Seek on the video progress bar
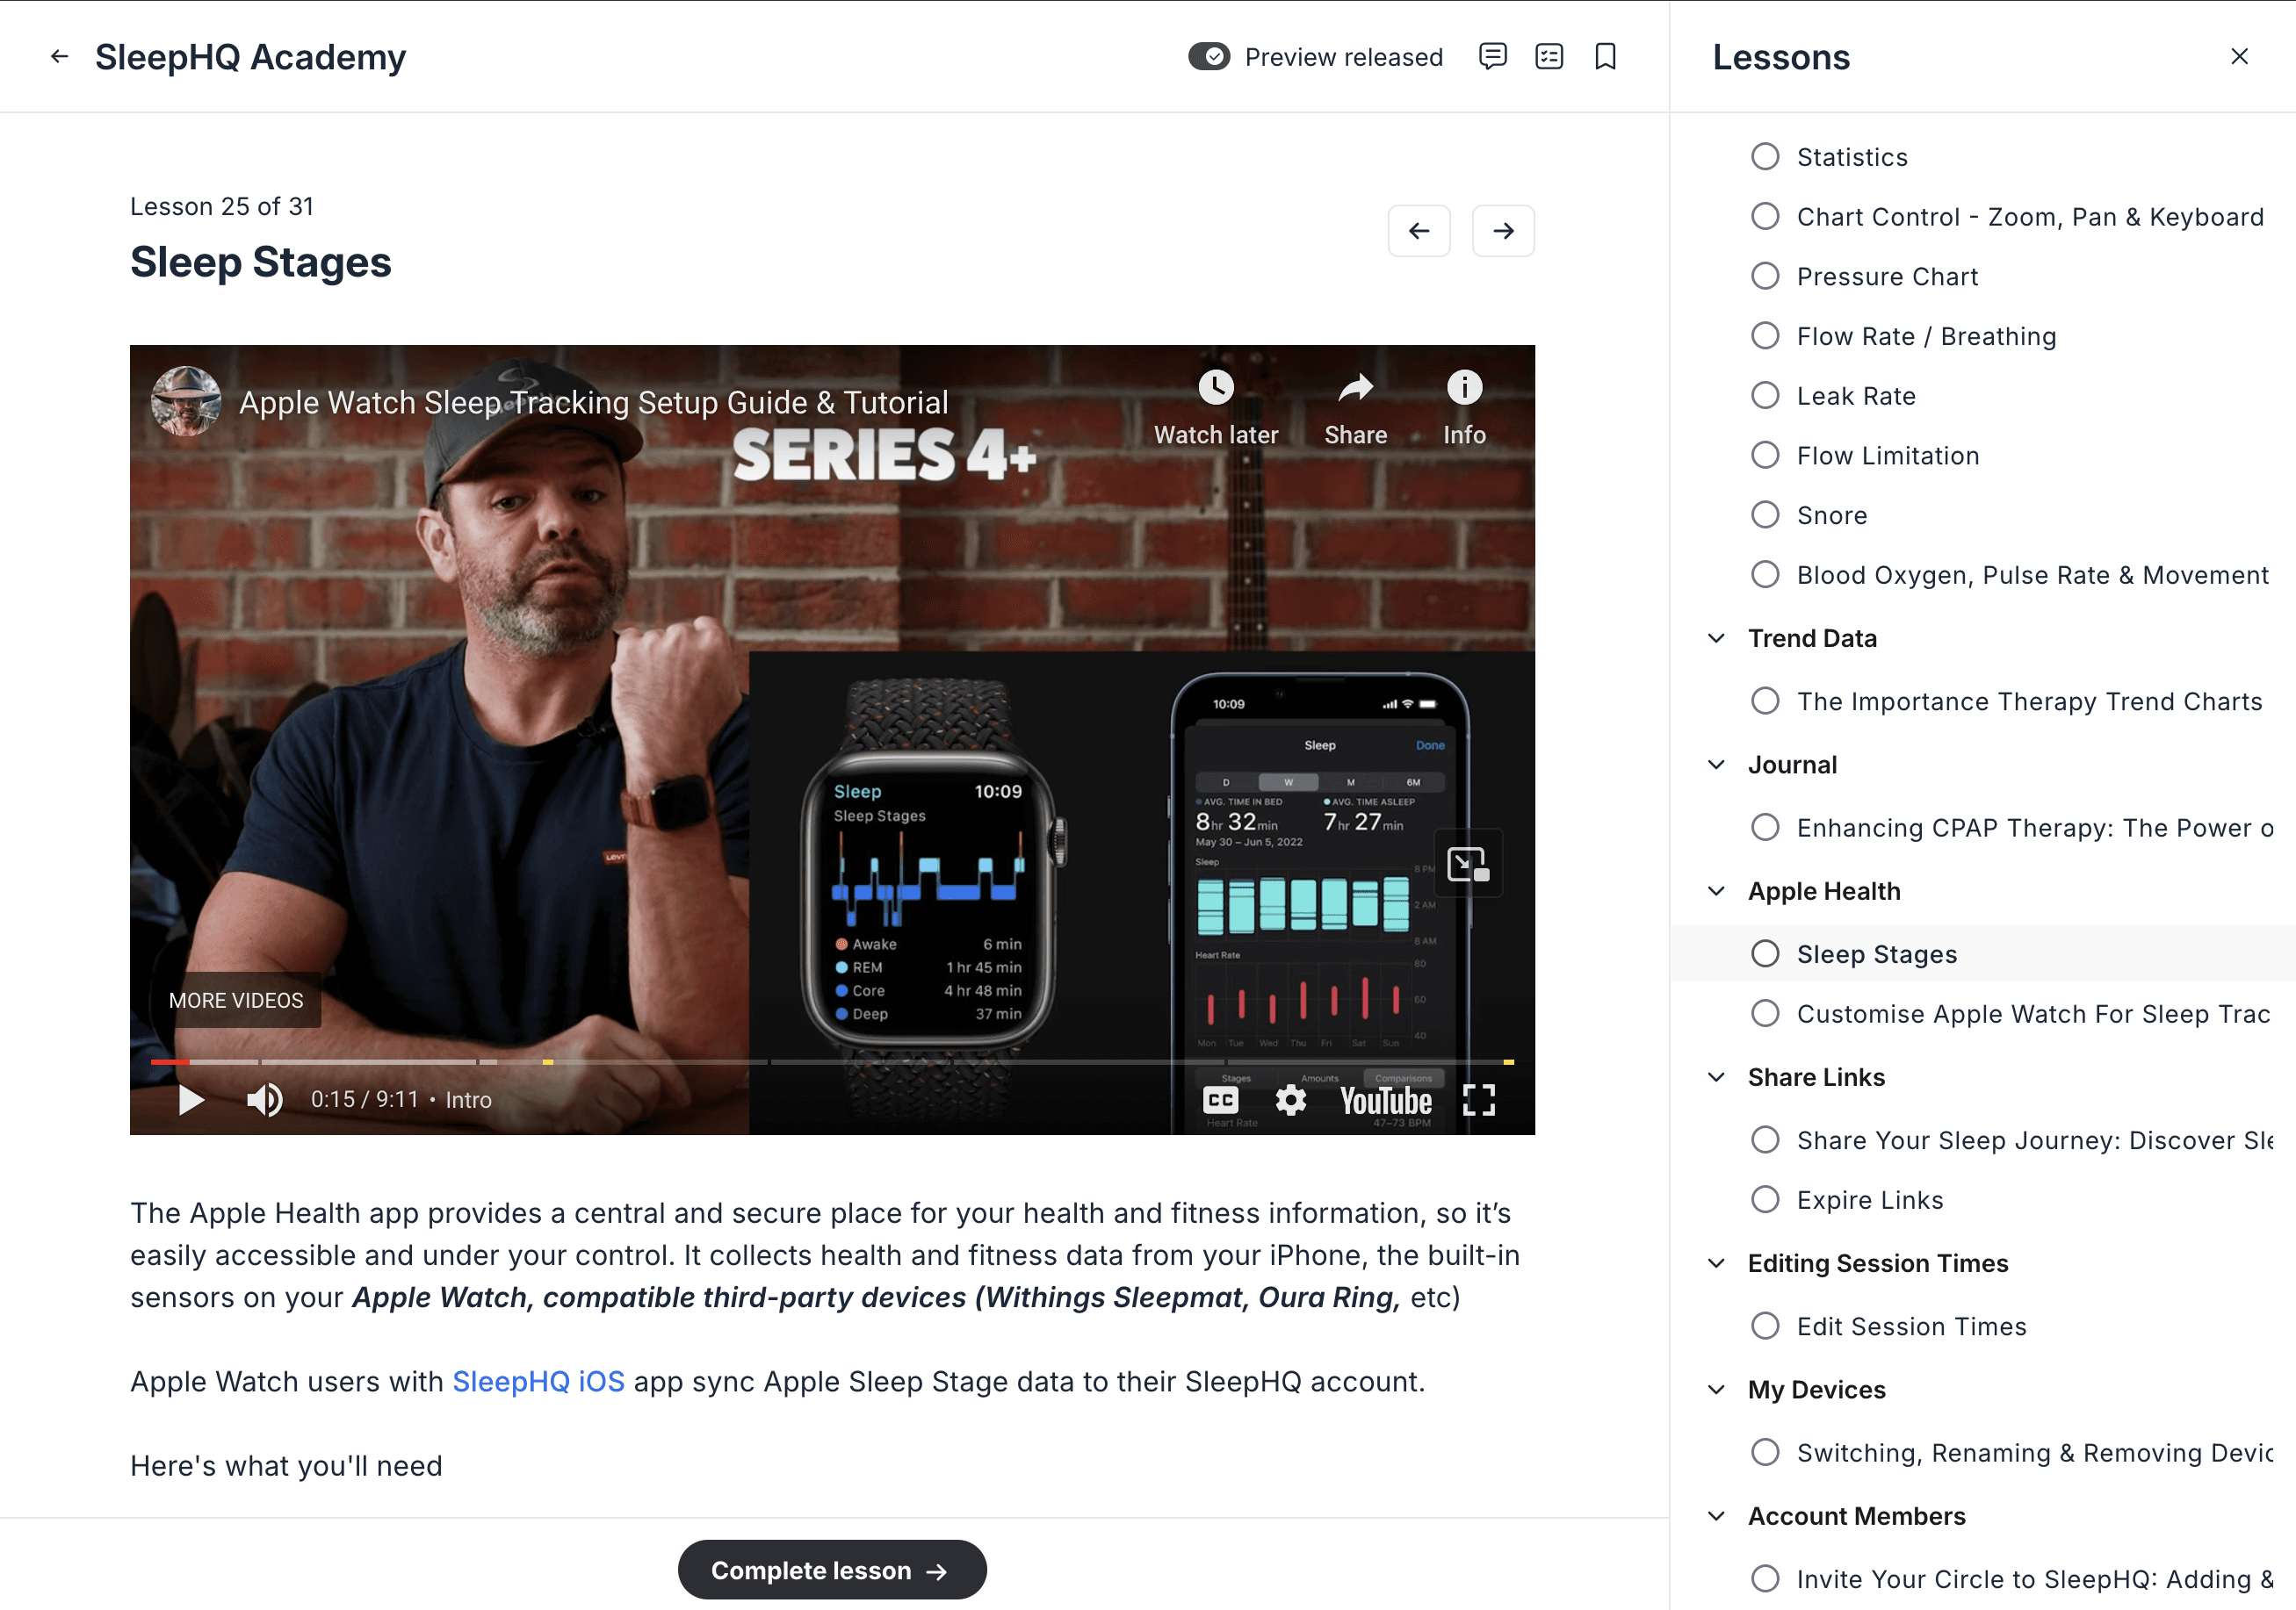Viewport: 2296px width, 1610px height. tap(832, 1061)
